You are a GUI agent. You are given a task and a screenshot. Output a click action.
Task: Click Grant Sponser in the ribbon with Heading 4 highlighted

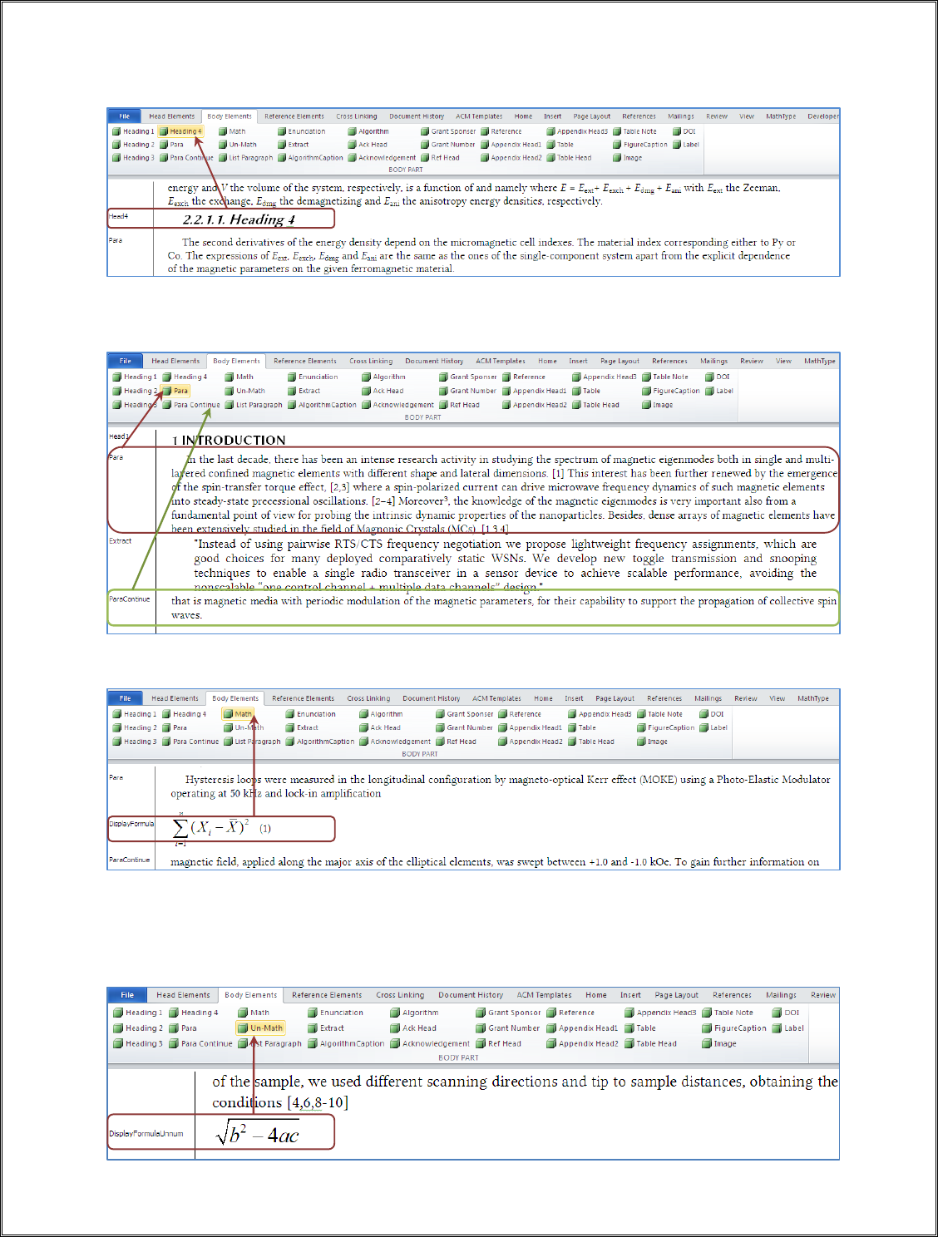click(x=448, y=131)
